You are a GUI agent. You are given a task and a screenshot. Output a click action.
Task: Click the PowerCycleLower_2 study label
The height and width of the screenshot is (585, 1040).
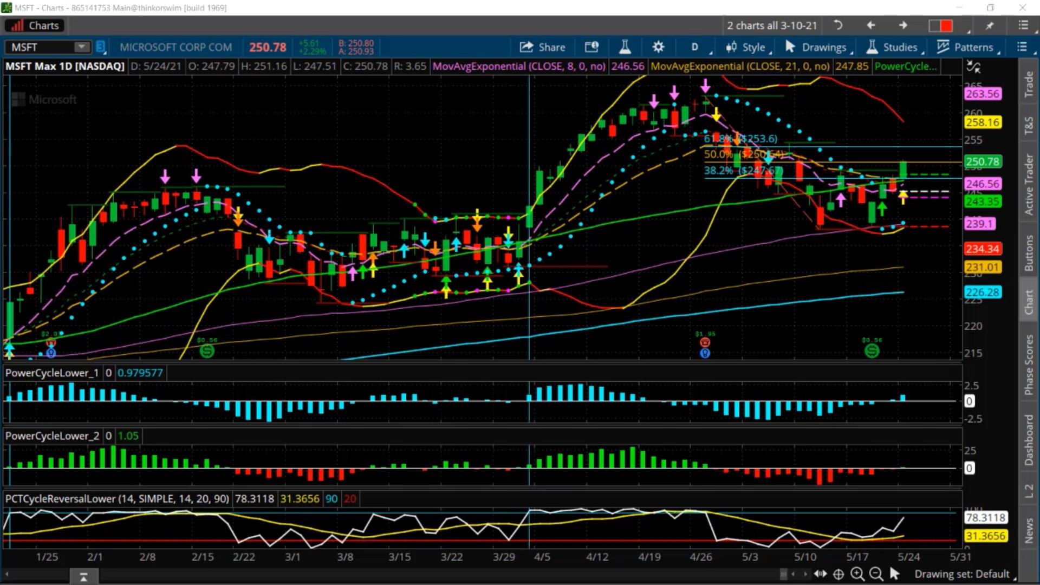(52, 435)
